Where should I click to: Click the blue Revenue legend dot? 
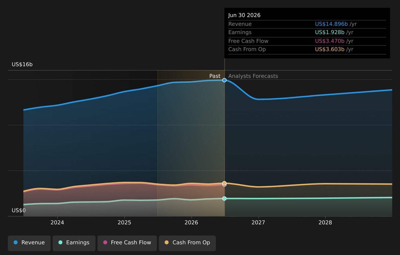point(16,243)
